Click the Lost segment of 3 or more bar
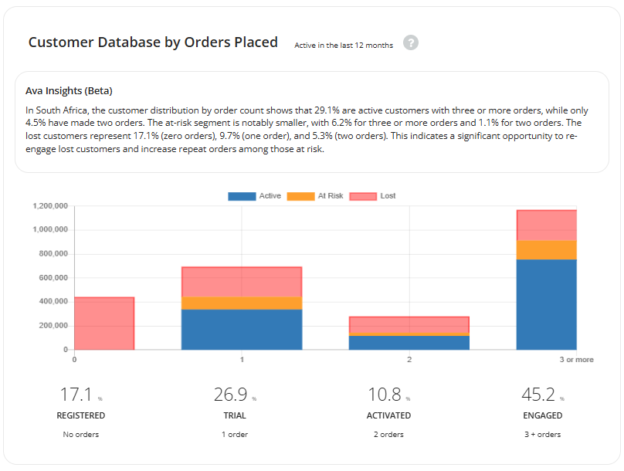This screenshot has width=624, height=471. click(x=546, y=225)
